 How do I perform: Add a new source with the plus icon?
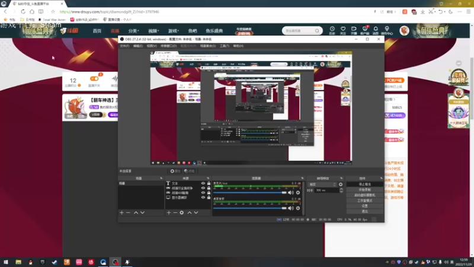[x=169, y=213]
